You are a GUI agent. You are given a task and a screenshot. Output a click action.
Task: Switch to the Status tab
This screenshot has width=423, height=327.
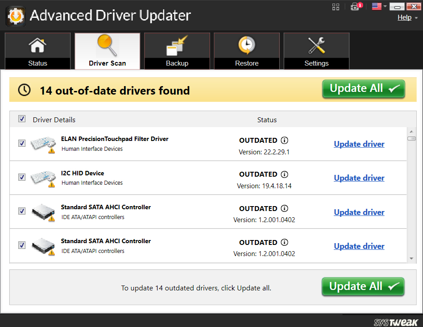(x=37, y=51)
